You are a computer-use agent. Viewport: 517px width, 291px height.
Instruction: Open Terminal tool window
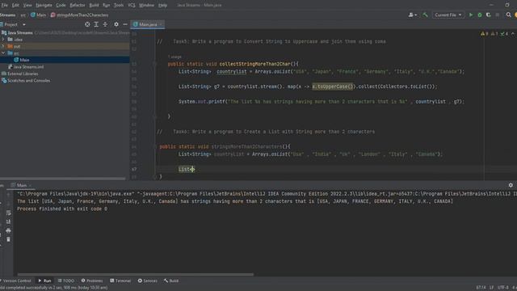click(x=120, y=280)
